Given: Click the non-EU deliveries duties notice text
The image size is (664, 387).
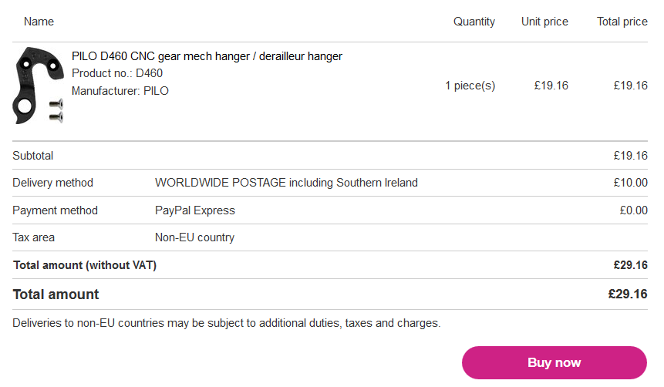Looking at the screenshot, I should (226, 323).
